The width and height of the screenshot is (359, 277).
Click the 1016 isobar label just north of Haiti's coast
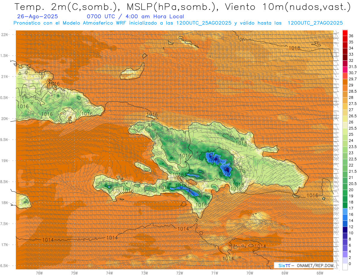pos(152,114)
